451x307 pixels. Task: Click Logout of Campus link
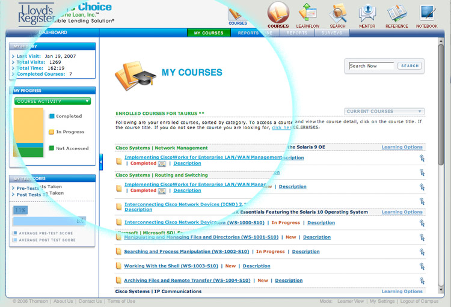(419, 301)
